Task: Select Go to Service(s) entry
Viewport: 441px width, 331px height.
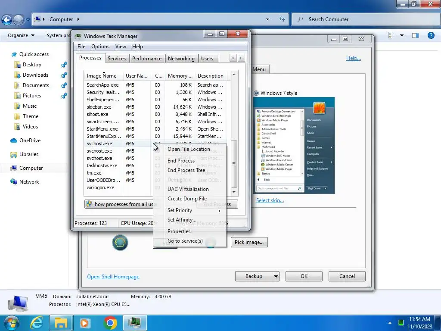Action: click(185, 241)
